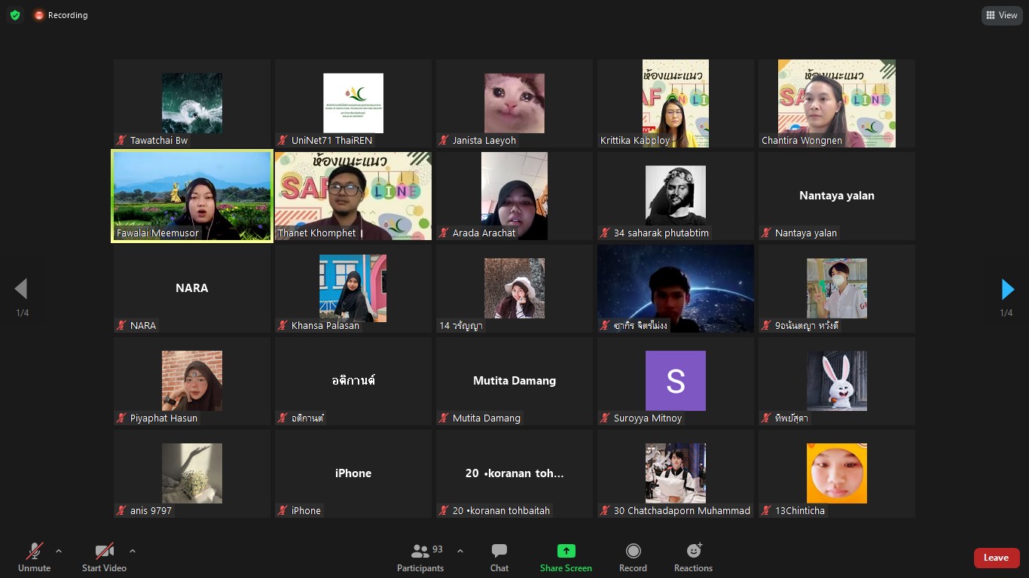Viewport: 1029px width, 578px height.
Task: Click the green encryption shield icon
Action: pos(15,15)
